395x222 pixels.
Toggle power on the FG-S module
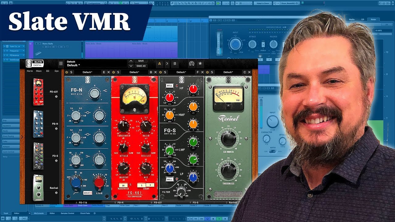(x=160, y=72)
